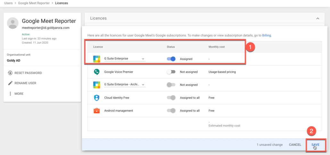
Task: Click the Licence column header
Action: pos(98,47)
